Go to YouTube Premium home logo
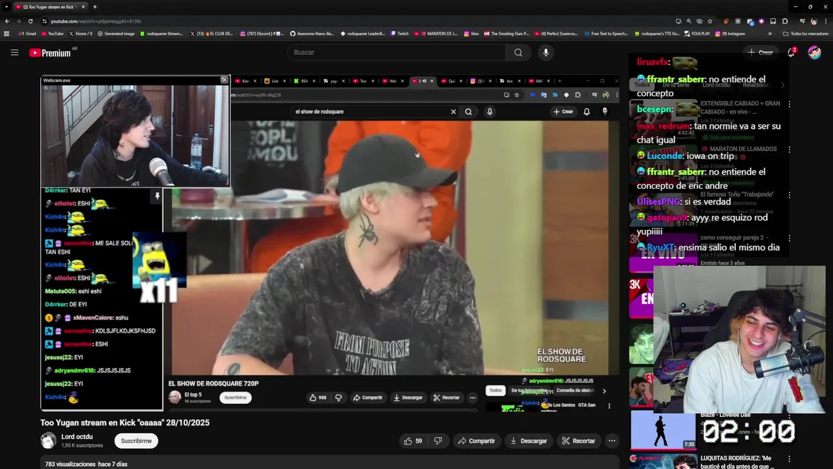Screen dimensions: 833x469 [x=50, y=53]
